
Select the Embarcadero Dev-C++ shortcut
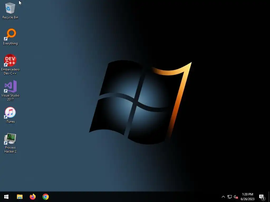(x=10, y=65)
